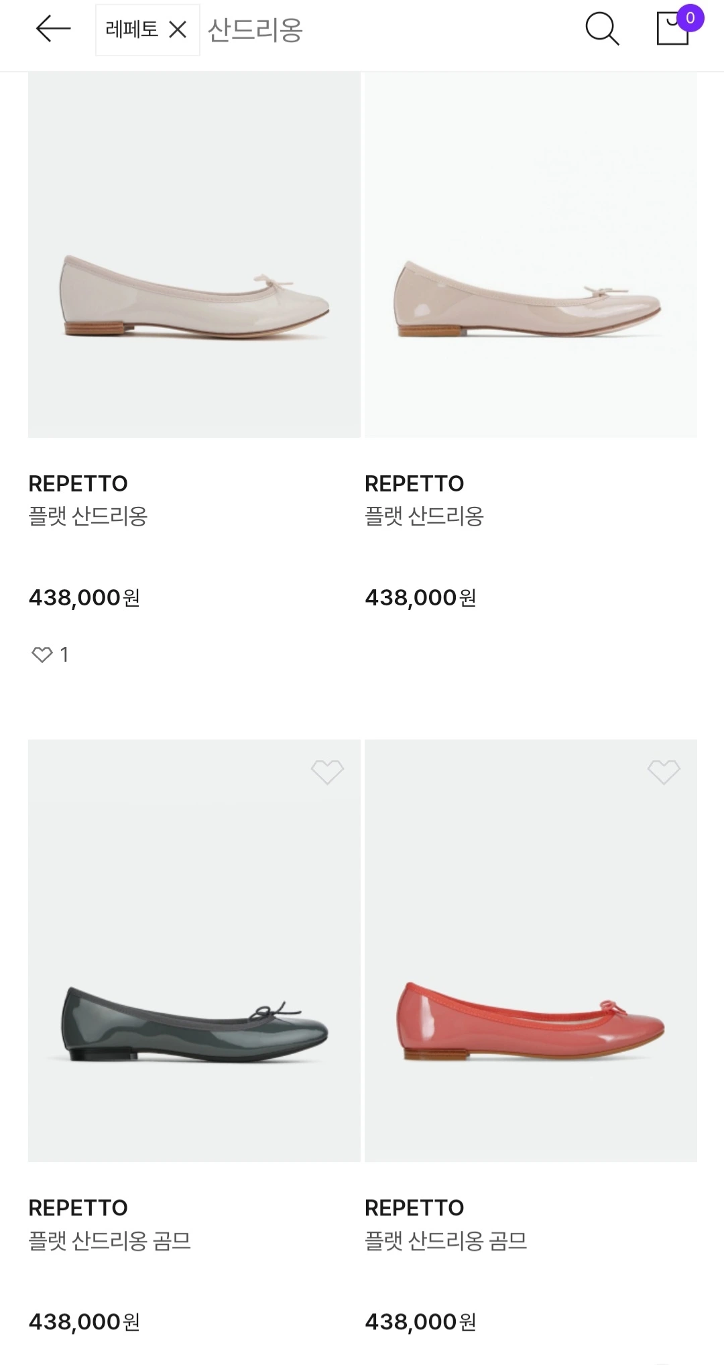Open gray 플랫 산드리옹 곰므 title

pos(110,1240)
